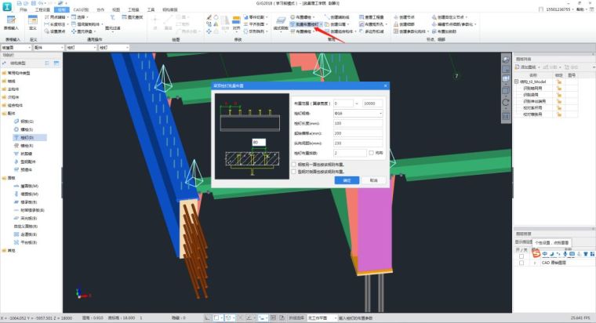596x323 pixels.
Task: Click 取消 button in the dialog
Action: pyautogui.click(x=373, y=180)
